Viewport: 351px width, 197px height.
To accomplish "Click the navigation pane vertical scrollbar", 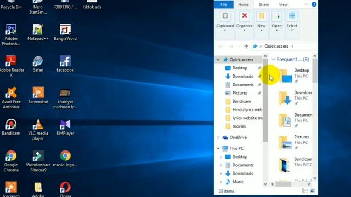I will tap(265, 100).
